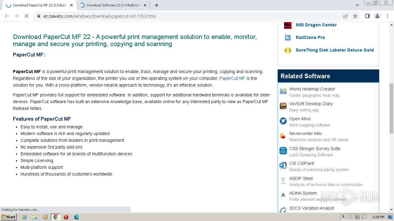Open Windows Media Player from taskbar

(45, 217)
